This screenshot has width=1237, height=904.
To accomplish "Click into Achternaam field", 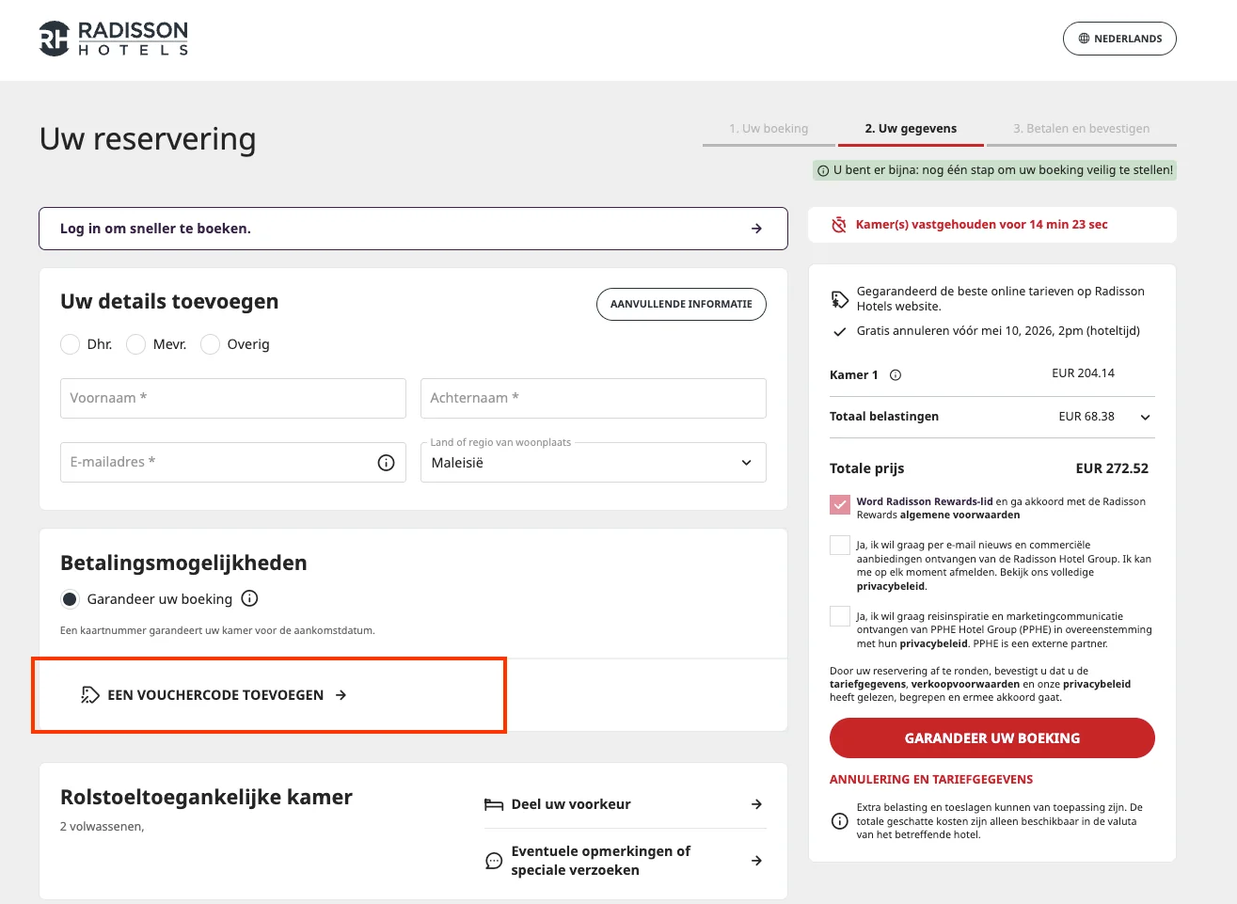I will (x=594, y=399).
